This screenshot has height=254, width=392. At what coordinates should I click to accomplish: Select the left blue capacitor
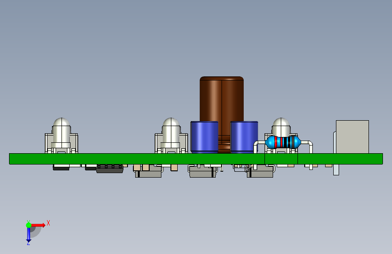tap(204, 137)
